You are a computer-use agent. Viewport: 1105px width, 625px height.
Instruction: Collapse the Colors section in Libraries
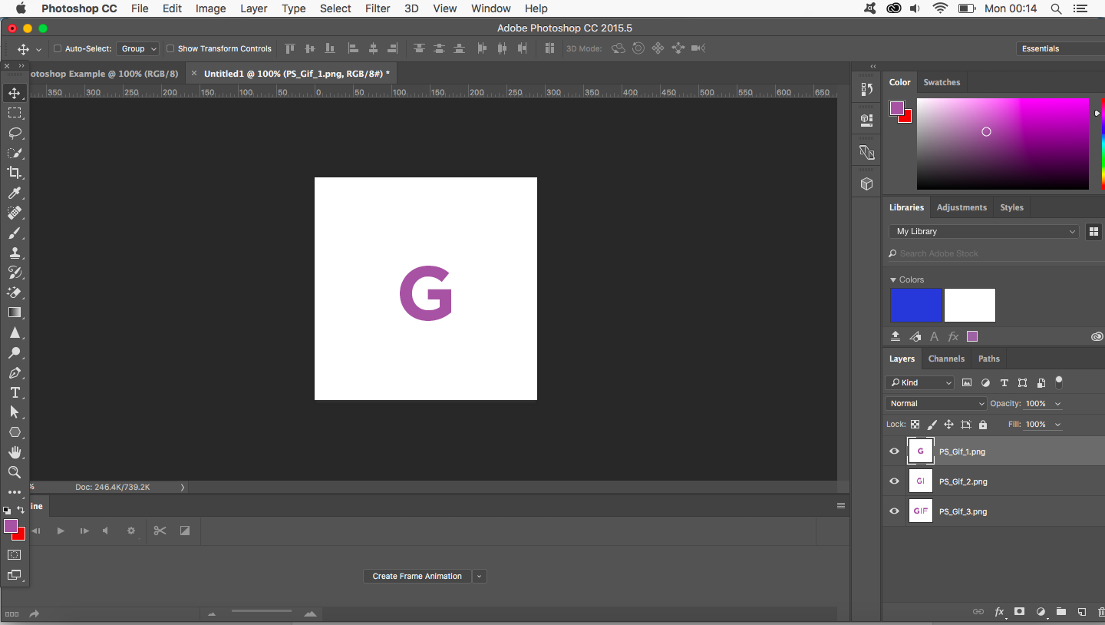[x=893, y=279]
